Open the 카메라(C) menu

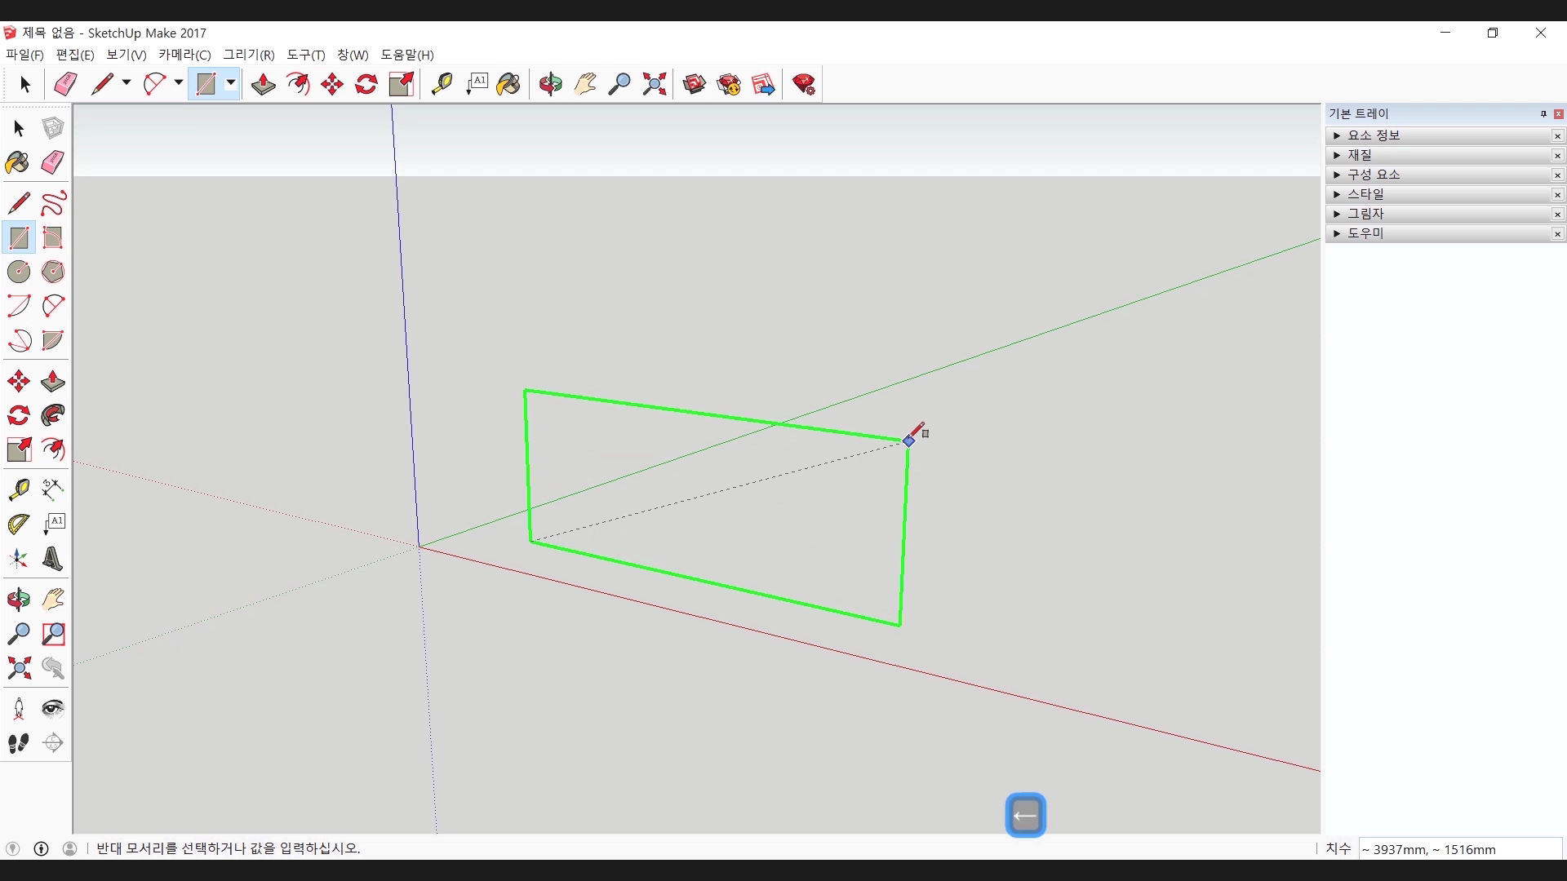[184, 55]
